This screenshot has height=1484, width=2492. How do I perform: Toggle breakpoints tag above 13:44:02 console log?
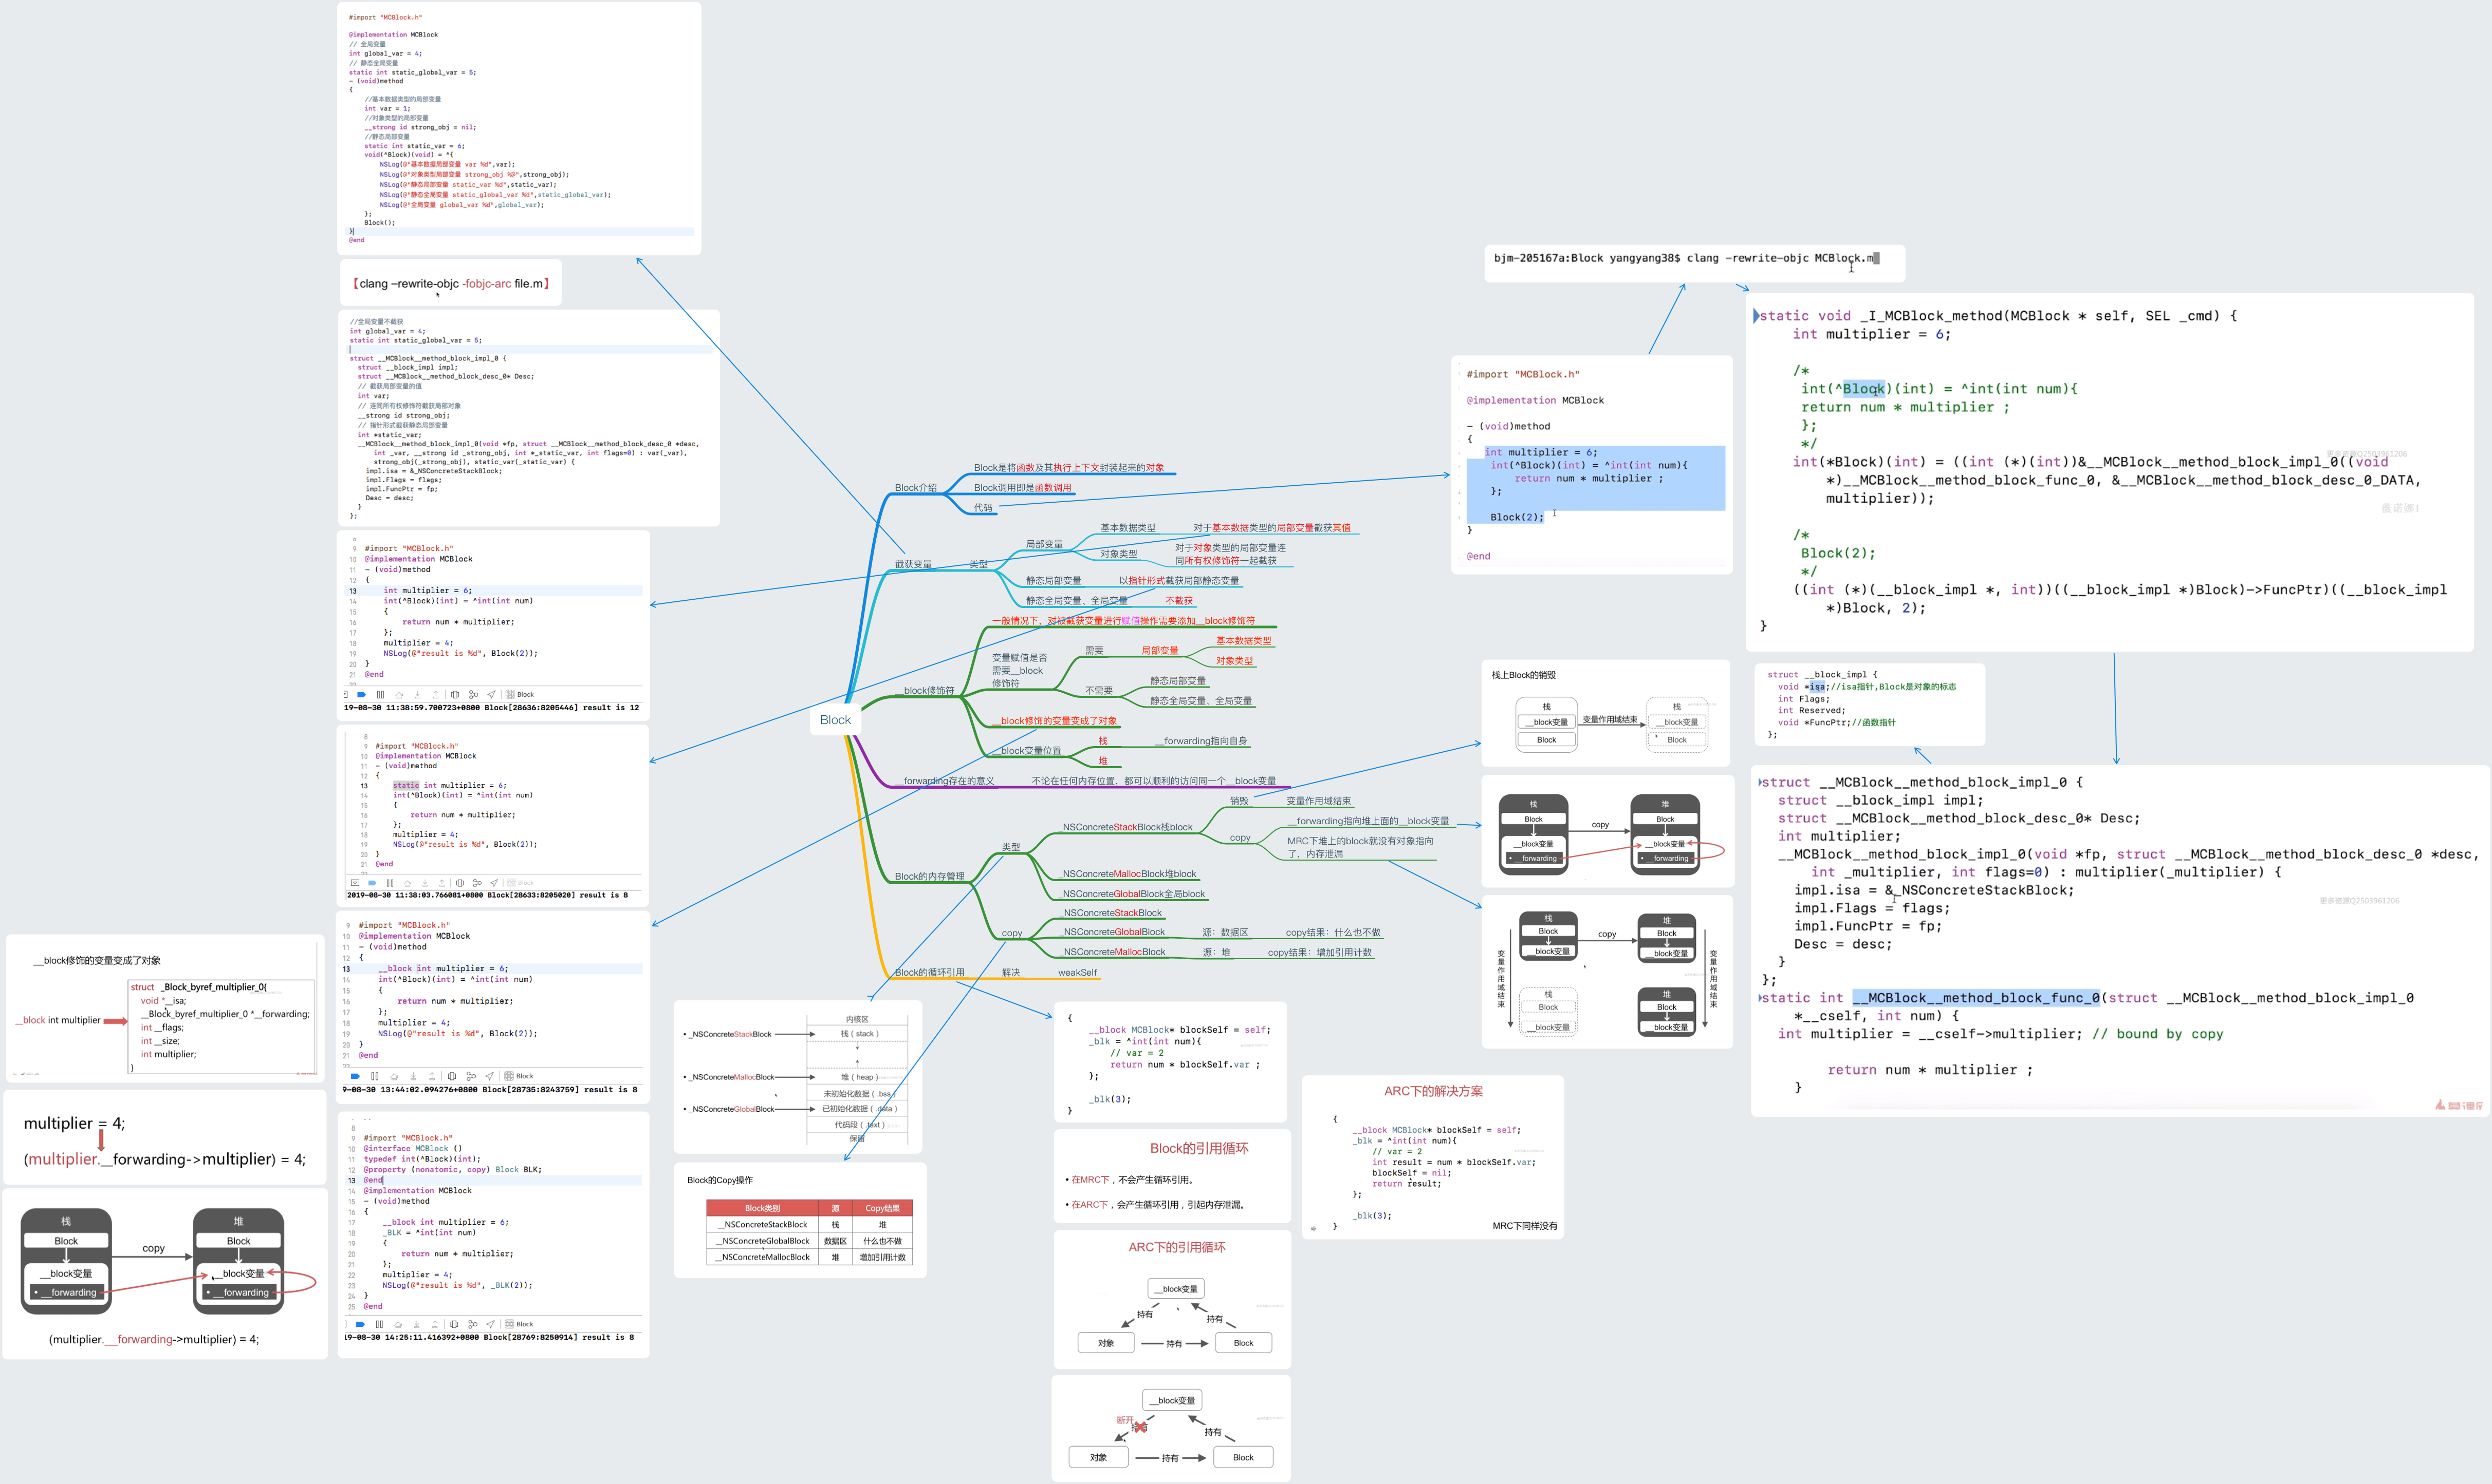point(355,1076)
